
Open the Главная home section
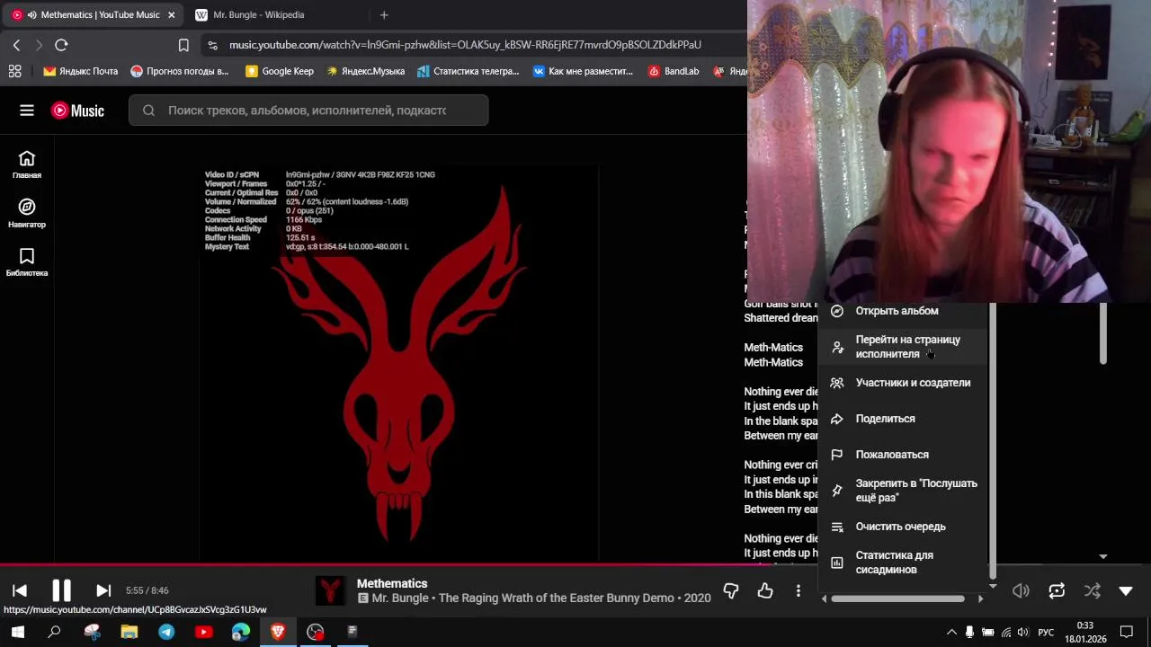coord(27,164)
